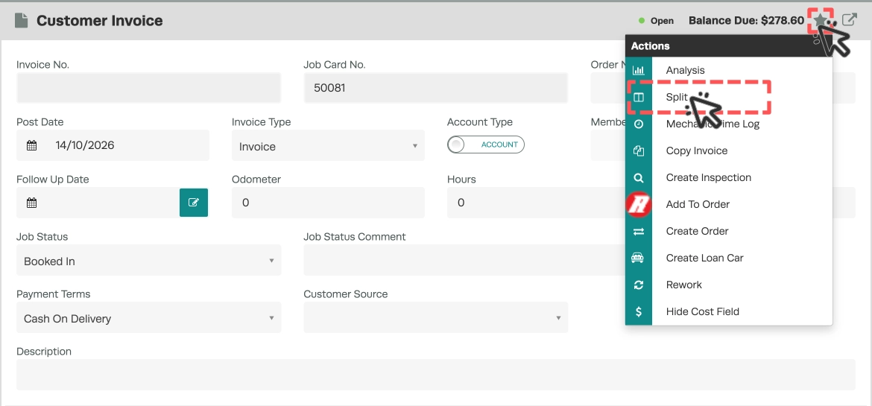Toggle the Account Type switch

(485, 145)
